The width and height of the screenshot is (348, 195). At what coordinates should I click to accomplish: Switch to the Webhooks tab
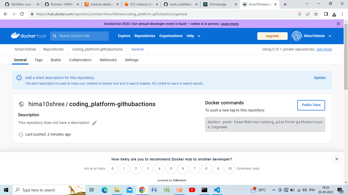pos(108,60)
